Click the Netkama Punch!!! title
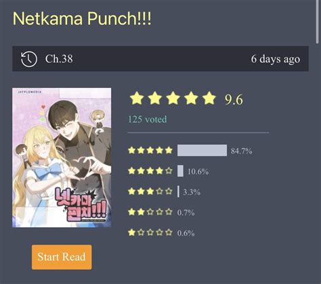Image resolution: width=321 pixels, height=284 pixels. (82, 18)
